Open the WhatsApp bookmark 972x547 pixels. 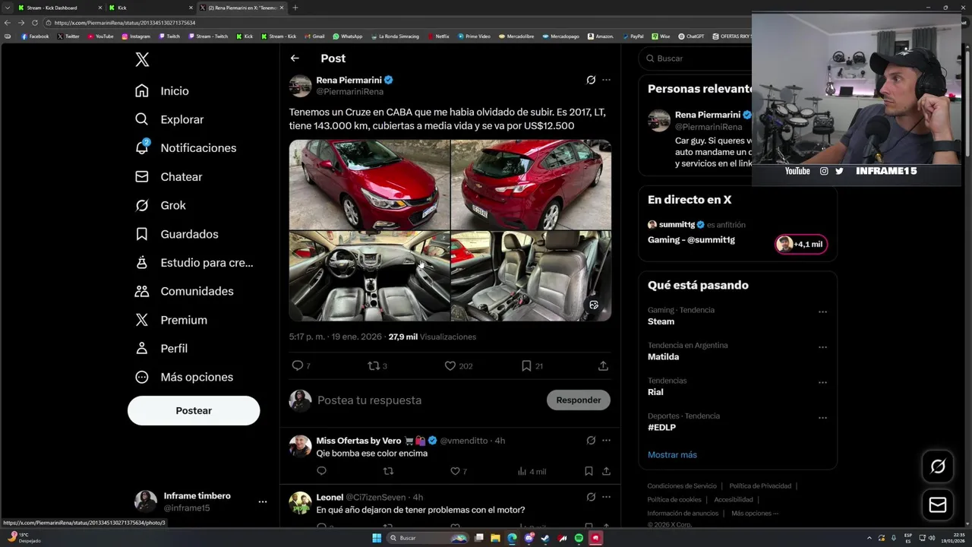point(347,36)
